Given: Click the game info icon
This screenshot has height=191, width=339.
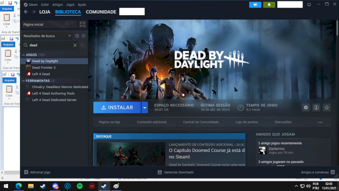Looking at the screenshot, I should click(316, 108).
